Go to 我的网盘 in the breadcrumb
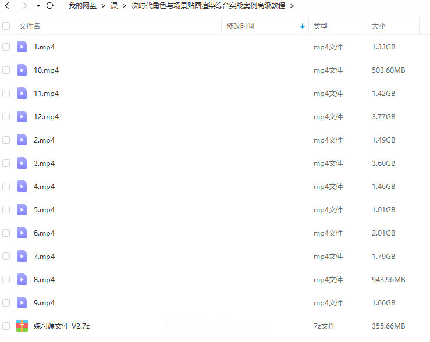430x342 pixels. coord(83,6)
